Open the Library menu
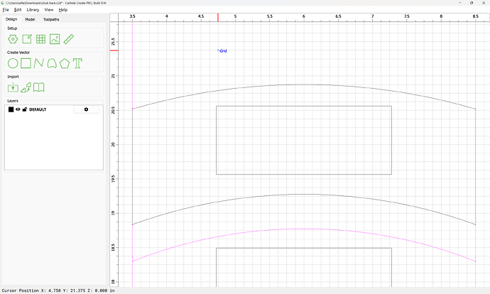490x294 pixels. 33,10
